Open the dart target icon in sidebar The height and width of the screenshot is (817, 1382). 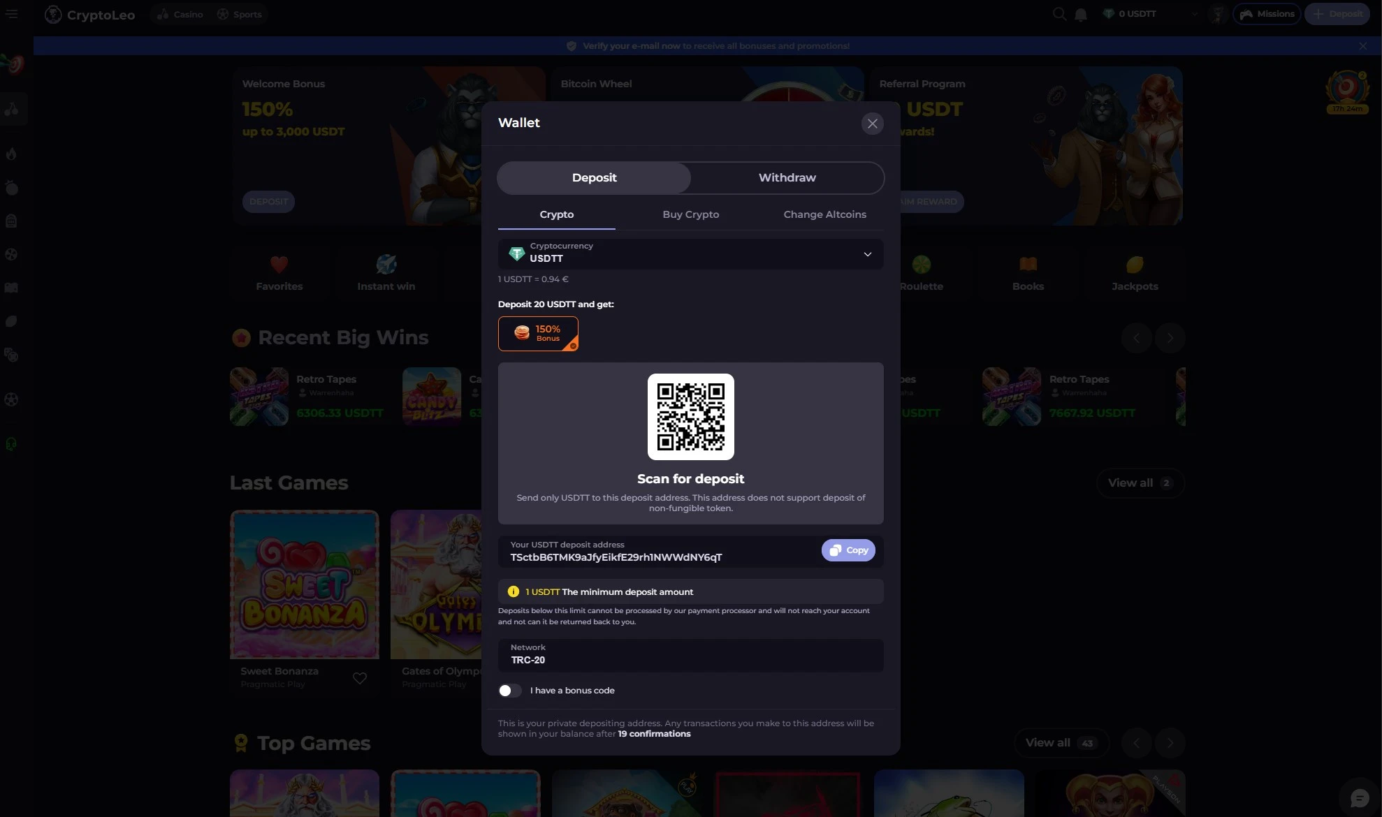[x=13, y=65]
